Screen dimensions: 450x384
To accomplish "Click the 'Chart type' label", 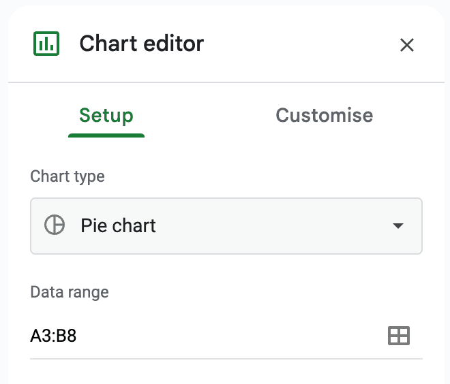I will click(67, 176).
